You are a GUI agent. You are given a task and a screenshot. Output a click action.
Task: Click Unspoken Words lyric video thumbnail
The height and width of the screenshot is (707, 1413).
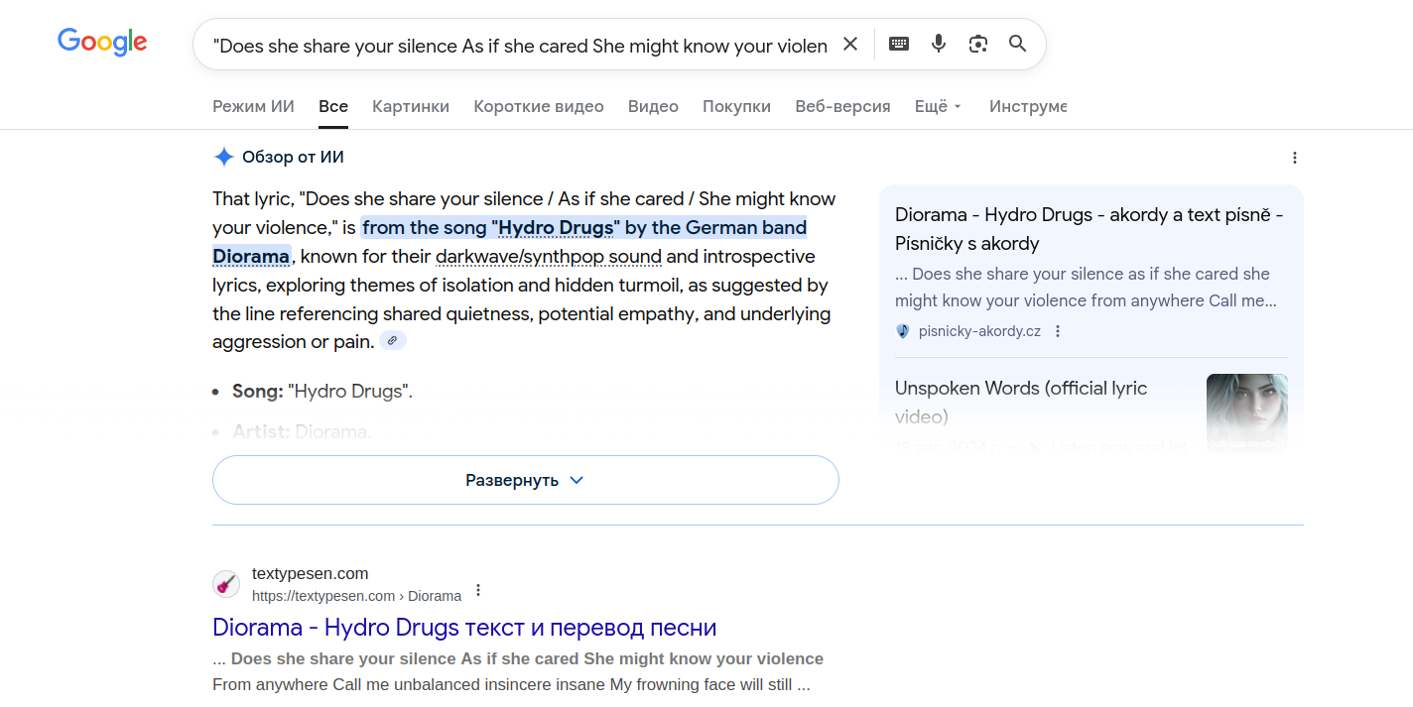click(x=1246, y=412)
